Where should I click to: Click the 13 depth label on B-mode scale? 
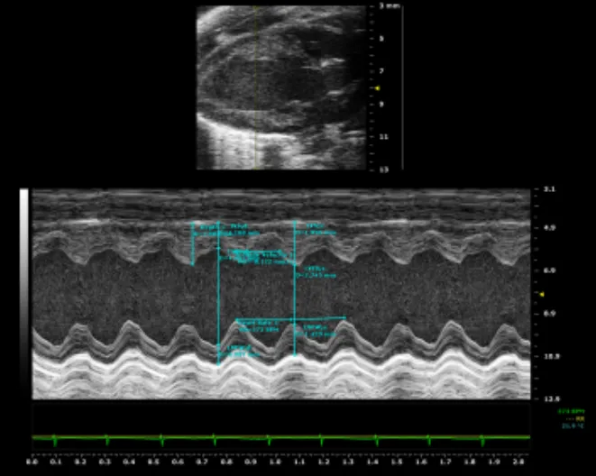(383, 169)
